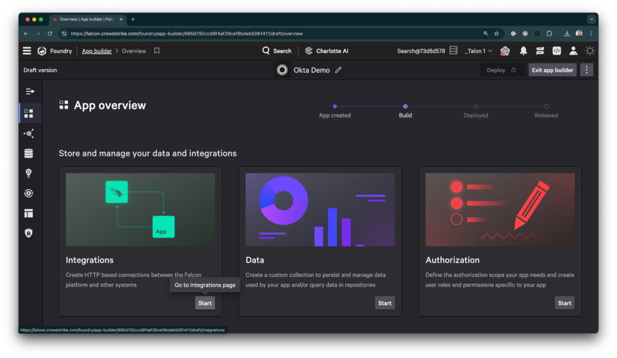This screenshot has height=358, width=617.
Task: Open the lightbulb logic sidebar icon
Action: (x=29, y=173)
